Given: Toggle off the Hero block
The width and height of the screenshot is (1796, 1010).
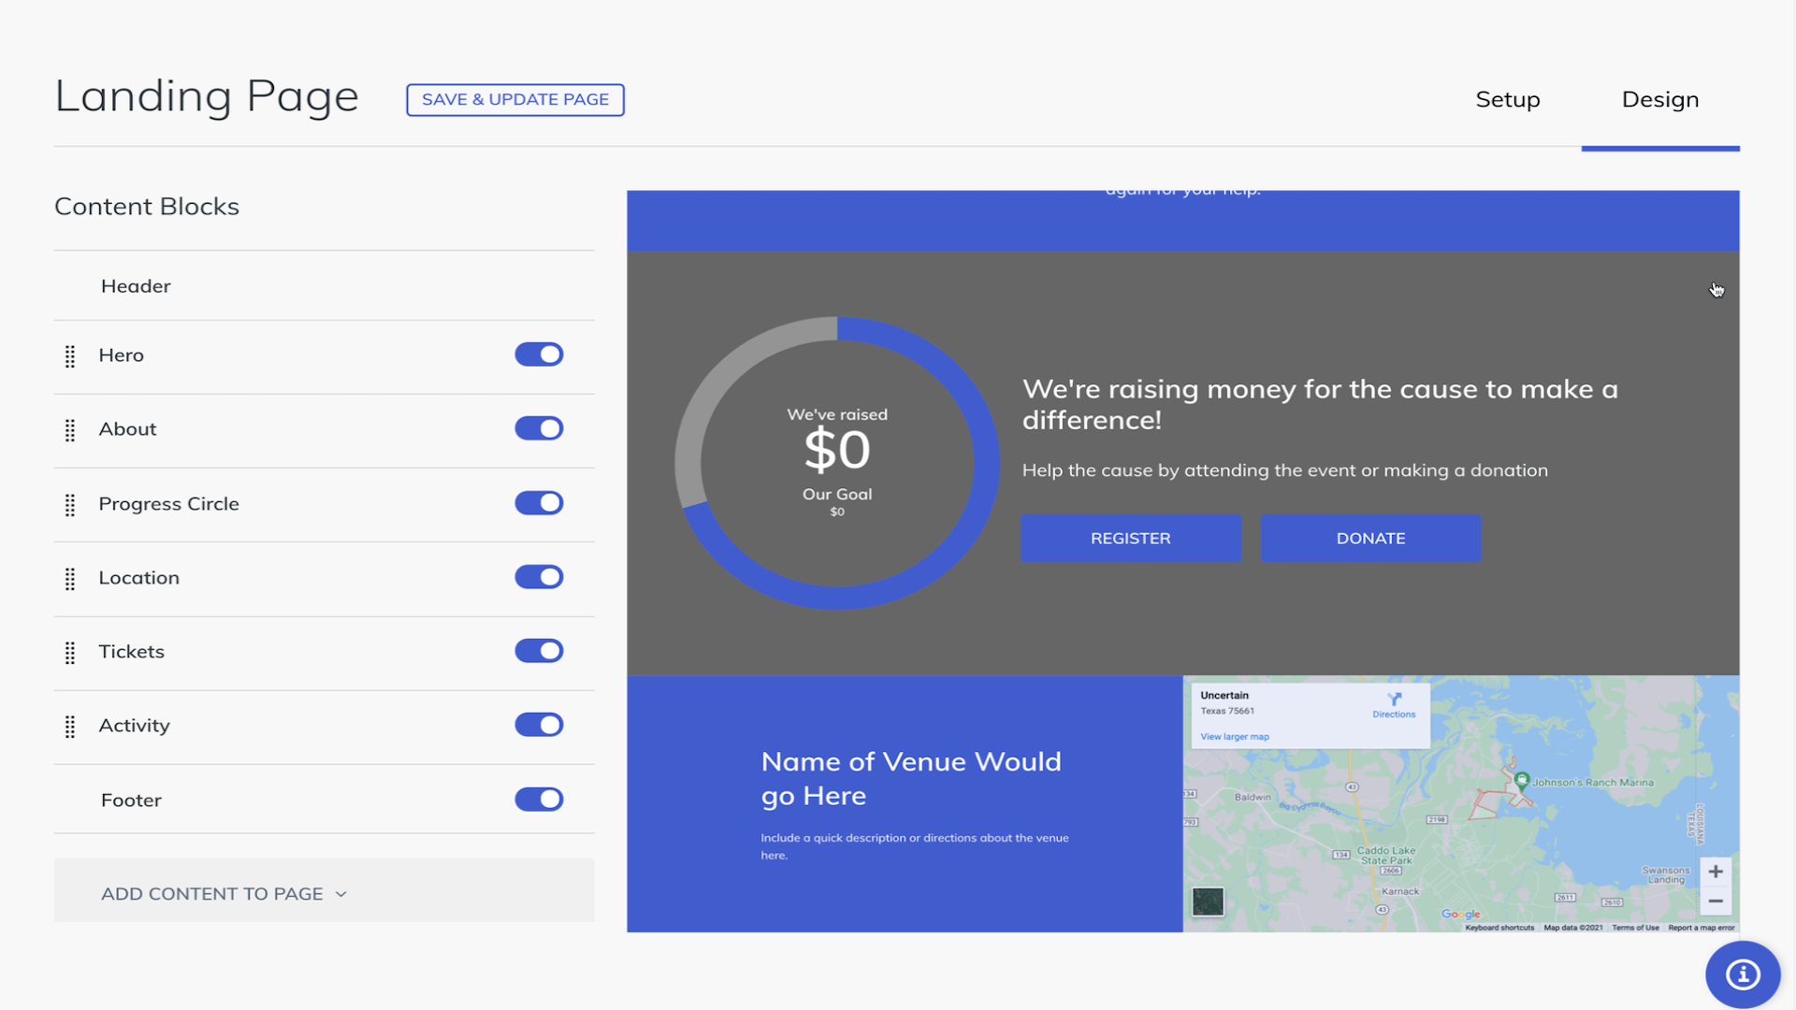Looking at the screenshot, I should pos(539,354).
